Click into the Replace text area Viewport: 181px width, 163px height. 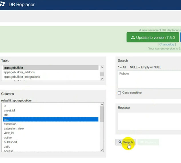pos(149,121)
